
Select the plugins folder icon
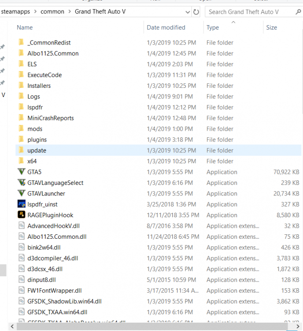pos(21,139)
